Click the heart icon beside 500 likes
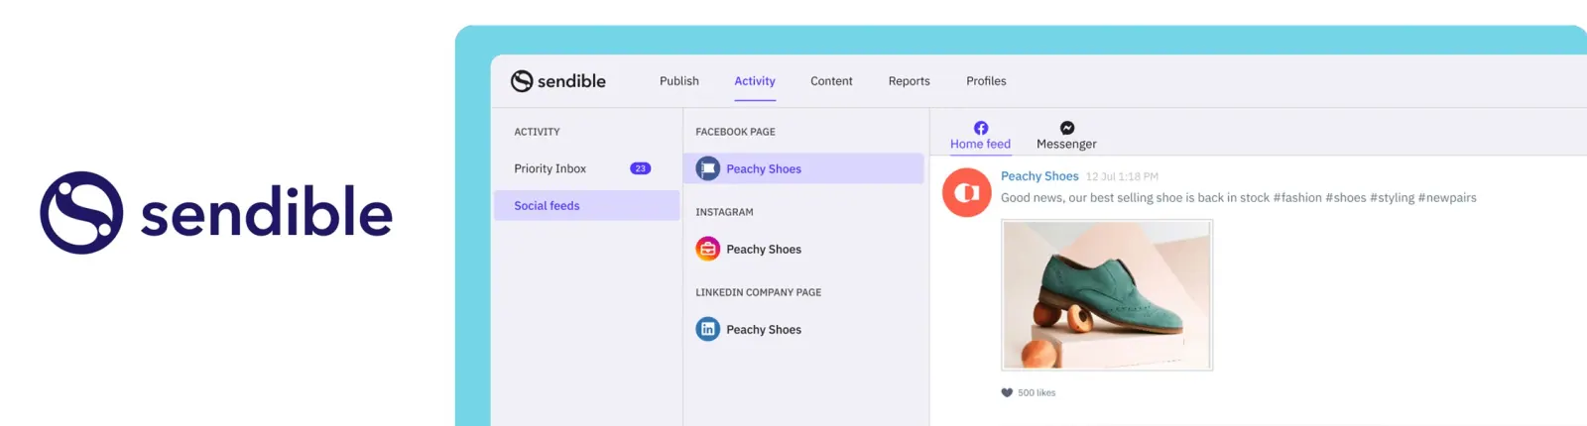Image resolution: width=1587 pixels, height=426 pixels. coord(1007,392)
